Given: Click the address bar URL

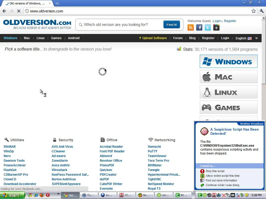Looking at the screenshot, I should (46, 11).
